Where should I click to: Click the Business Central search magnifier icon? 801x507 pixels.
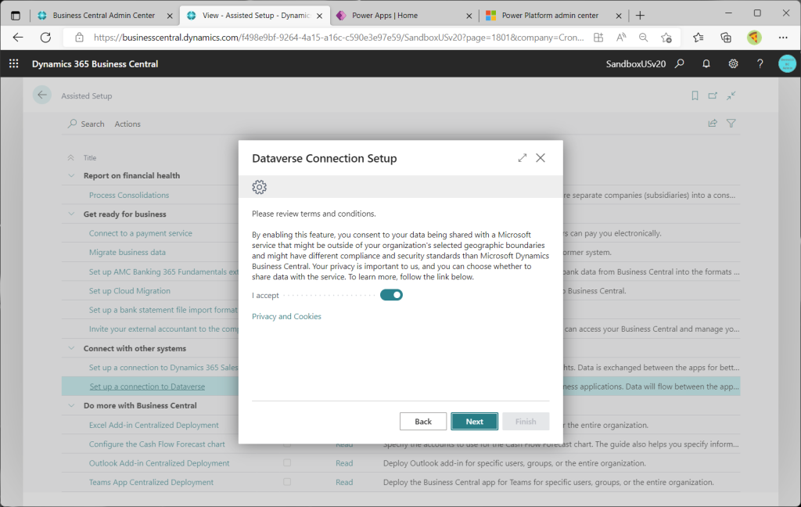click(x=680, y=63)
